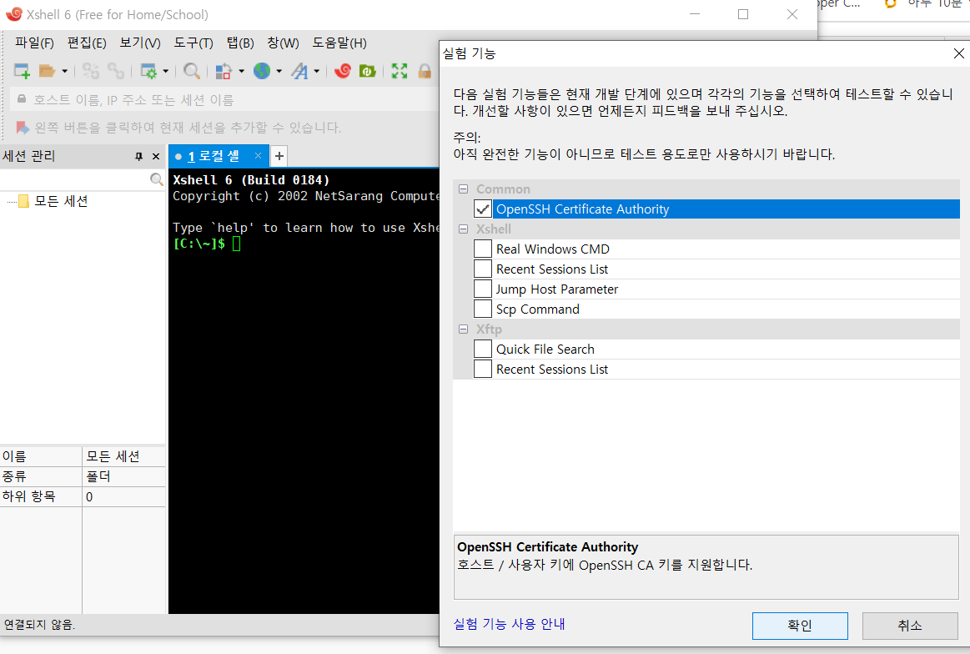Click the bookmark arrow icon to add current session
Image resolution: width=970 pixels, height=654 pixels.
point(23,128)
